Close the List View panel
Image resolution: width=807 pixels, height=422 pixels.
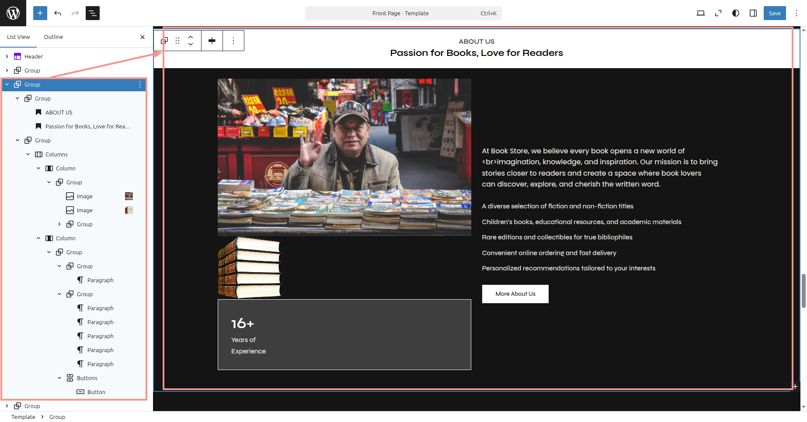143,37
